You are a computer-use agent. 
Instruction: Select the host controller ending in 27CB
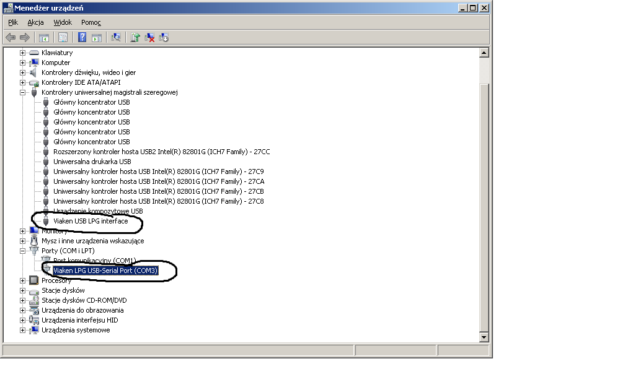point(159,191)
